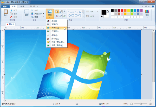Image resolution: width=156 pixels, height=107 pixels.
Task: Choose Frame (外框) from effects menu
Action: click(x=57, y=31)
